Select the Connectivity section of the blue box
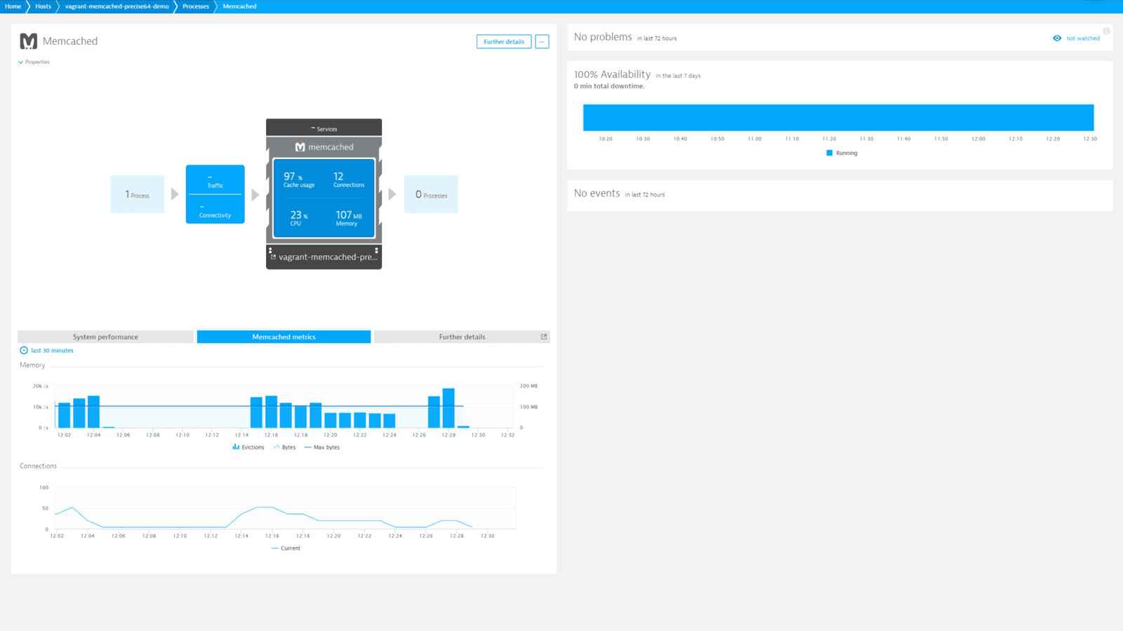 click(x=215, y=210)
